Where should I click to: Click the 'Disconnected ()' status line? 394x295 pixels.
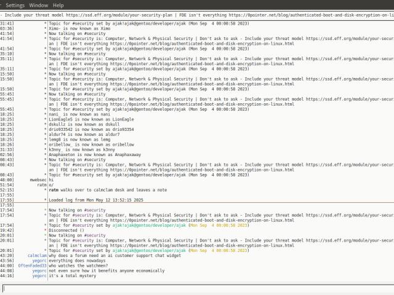pyautogui.click(x=70, y=230)
